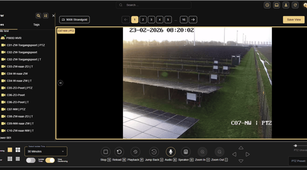
Task: Stop the live camera stream
Action: [x=106, y=152]
